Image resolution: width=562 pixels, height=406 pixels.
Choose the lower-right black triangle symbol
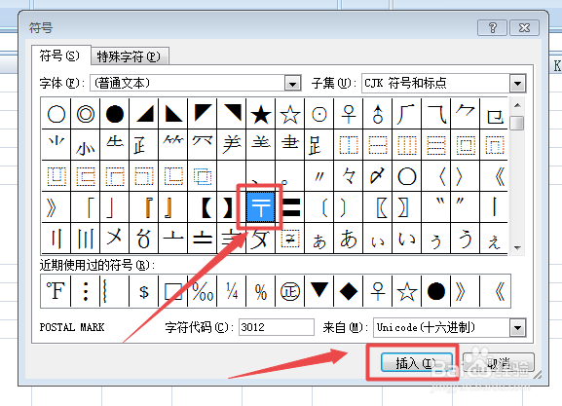[x=144, y=114]
